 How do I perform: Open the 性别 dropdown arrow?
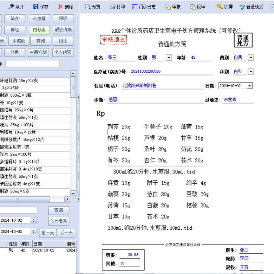169,58
